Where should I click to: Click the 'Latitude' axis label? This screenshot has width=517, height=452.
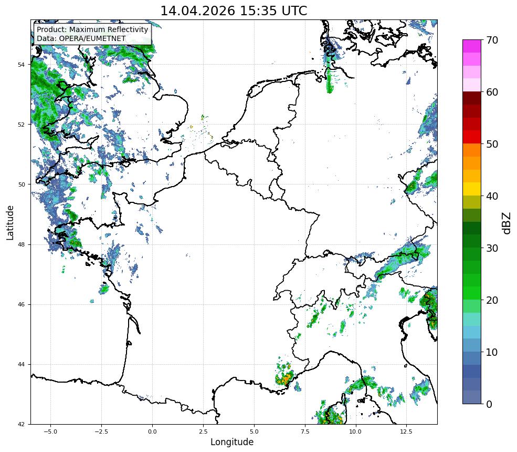[10, 222]
